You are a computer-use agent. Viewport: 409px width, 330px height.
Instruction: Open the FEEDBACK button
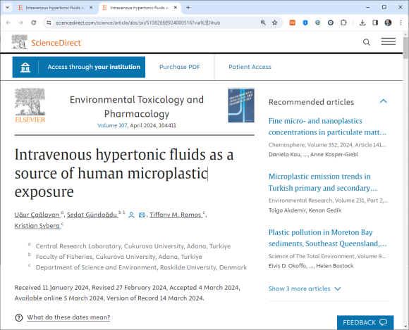coord(365,322)
